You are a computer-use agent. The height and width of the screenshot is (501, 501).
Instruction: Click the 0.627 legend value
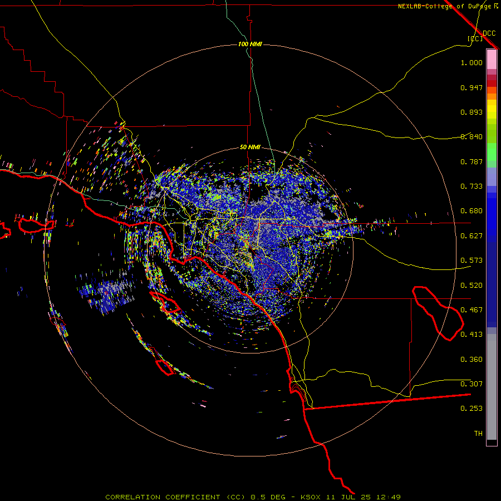point(471,236)
